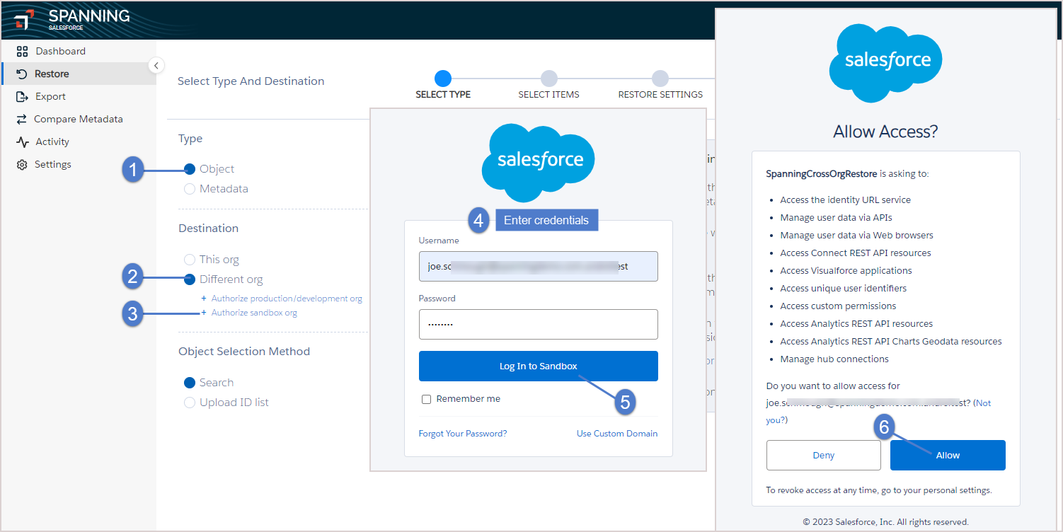Click 'Access Connect REST API resources' text
The image size is (1063, 532).
856,253
